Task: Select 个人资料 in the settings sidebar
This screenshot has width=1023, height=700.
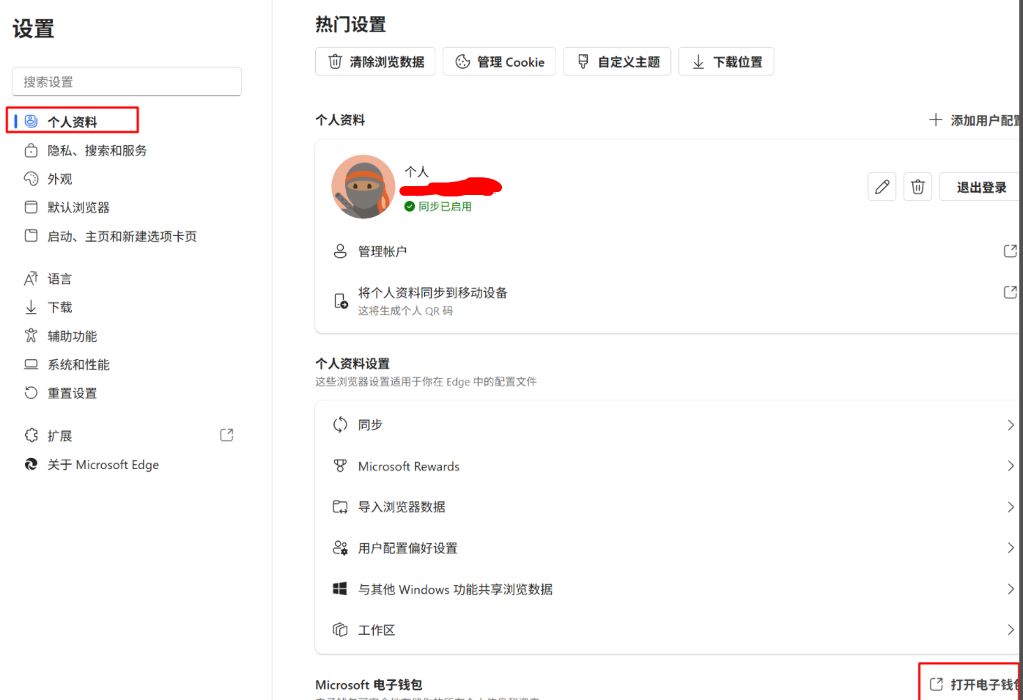Action: (73, 120)
